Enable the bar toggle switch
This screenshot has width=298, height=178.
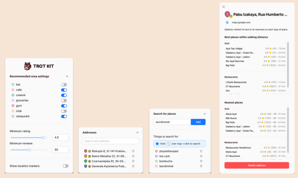coord(64,85)
